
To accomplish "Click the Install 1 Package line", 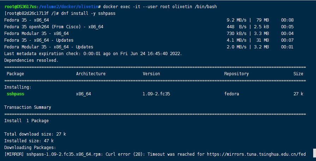I will pos(26,121).
